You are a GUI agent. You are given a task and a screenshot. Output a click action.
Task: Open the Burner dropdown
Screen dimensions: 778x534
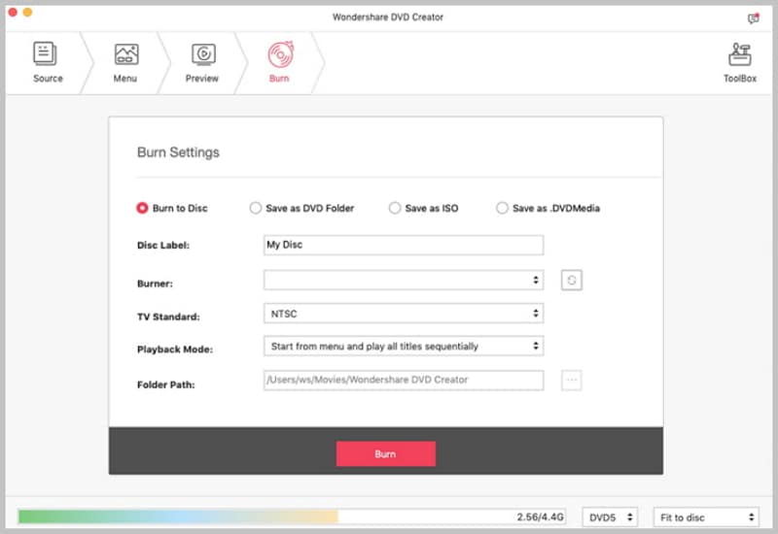pos(404,280)
